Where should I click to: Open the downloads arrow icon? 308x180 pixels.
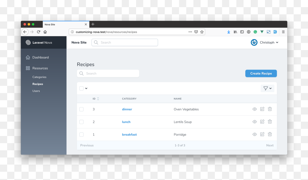coord(228,32)
